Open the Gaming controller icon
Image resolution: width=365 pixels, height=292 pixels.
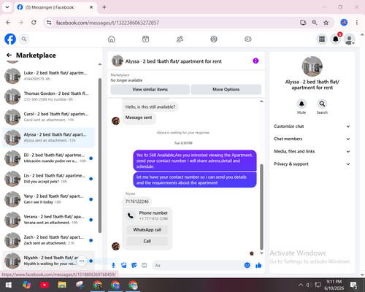pyautogui.click(x=248, y=39)
